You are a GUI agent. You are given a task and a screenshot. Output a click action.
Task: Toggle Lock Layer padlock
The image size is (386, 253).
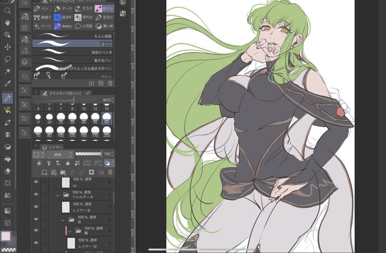(x=68, y=163)
